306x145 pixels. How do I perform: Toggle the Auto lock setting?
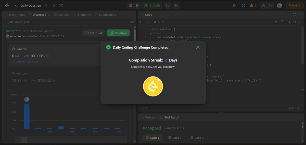(x=159, y=22)
